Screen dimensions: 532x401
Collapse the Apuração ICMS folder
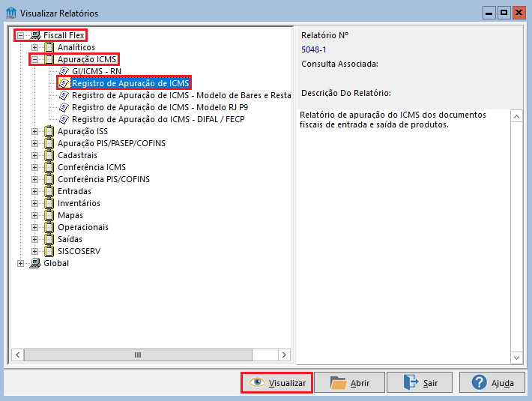coord(34,59)
